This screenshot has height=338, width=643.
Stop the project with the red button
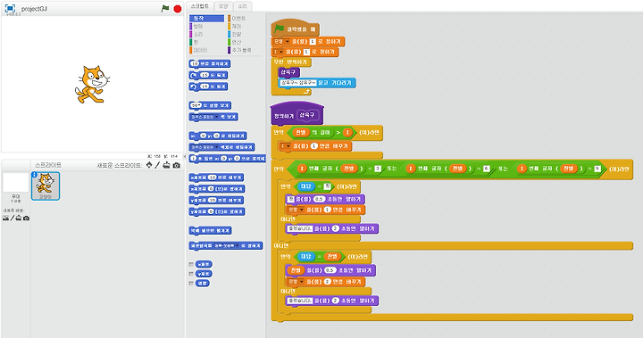coord(178,9)
